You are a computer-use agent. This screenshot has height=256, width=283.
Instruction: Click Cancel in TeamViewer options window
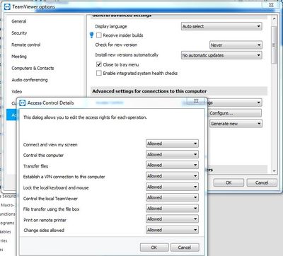pos(262,182)
